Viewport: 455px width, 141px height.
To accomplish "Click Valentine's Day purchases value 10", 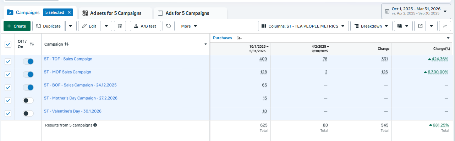I will point(265,111).
